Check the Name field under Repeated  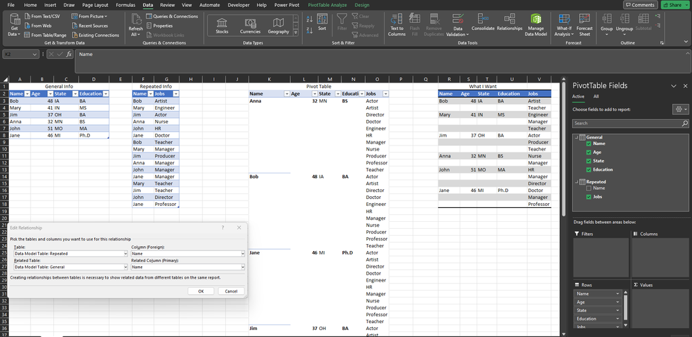tap(589, 188)
